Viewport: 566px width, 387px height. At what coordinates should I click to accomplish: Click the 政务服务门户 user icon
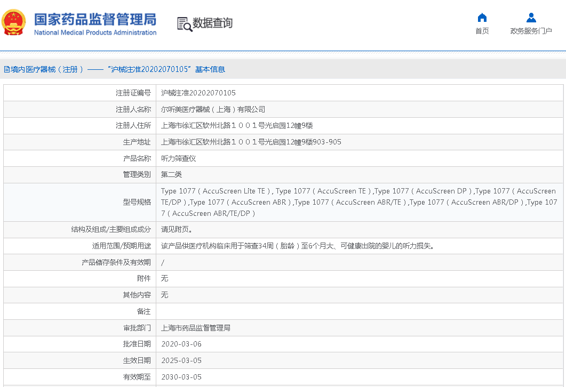click(x=531, y=18)
